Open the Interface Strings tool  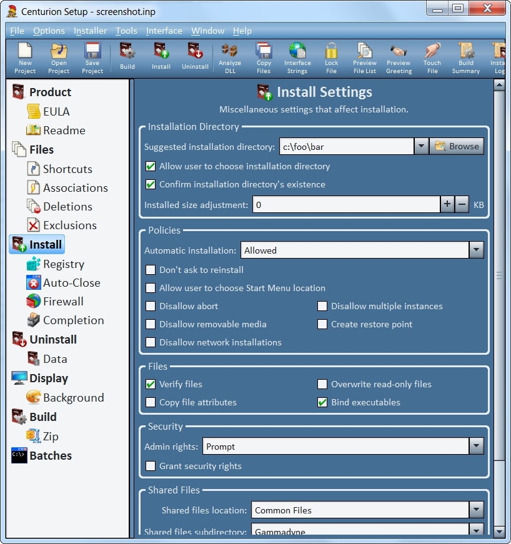point(297,58)
